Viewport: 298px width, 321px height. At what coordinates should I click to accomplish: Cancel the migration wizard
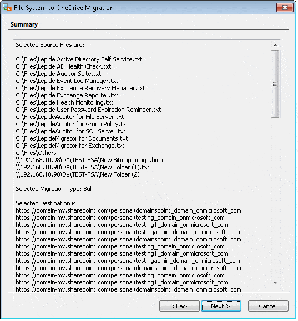(268, 306)
